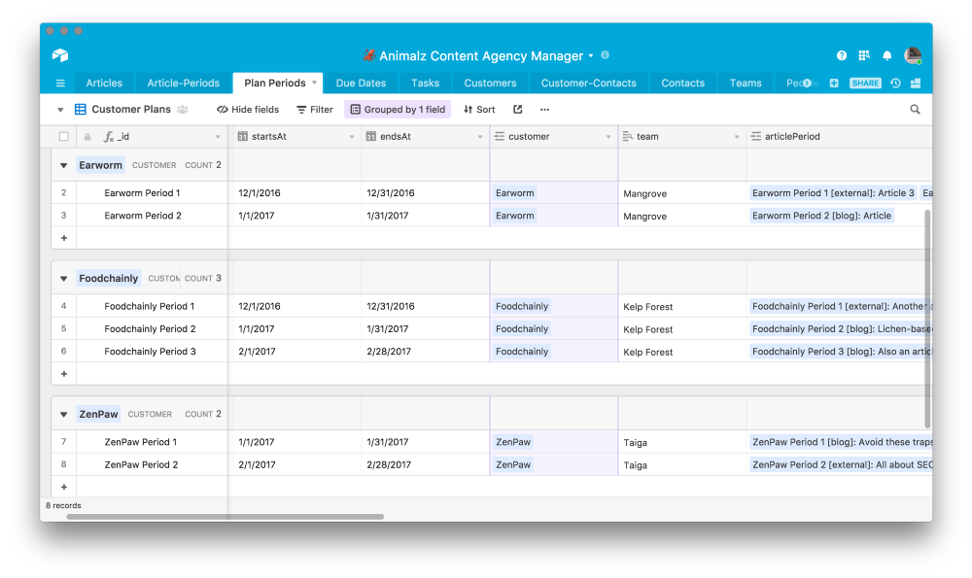Select the '2/28/2017' endsAt cell in row 6

pos(426,352)
